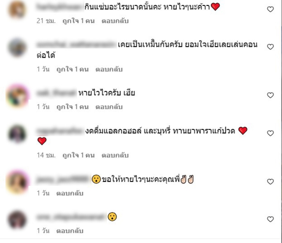The height and width of the screenshot is (243, 282).
Task: Like the comment ending with หายไวๆนะค้าา
Action: point(270,9)
